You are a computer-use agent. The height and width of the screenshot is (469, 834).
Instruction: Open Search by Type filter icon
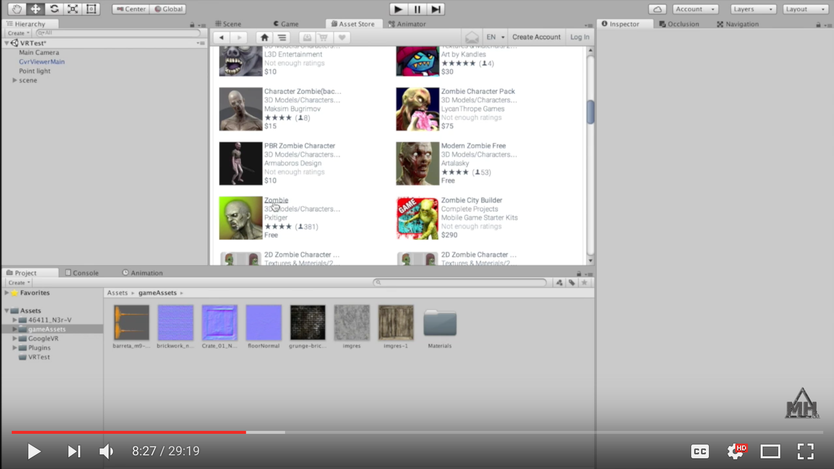[x=559, y=282]
